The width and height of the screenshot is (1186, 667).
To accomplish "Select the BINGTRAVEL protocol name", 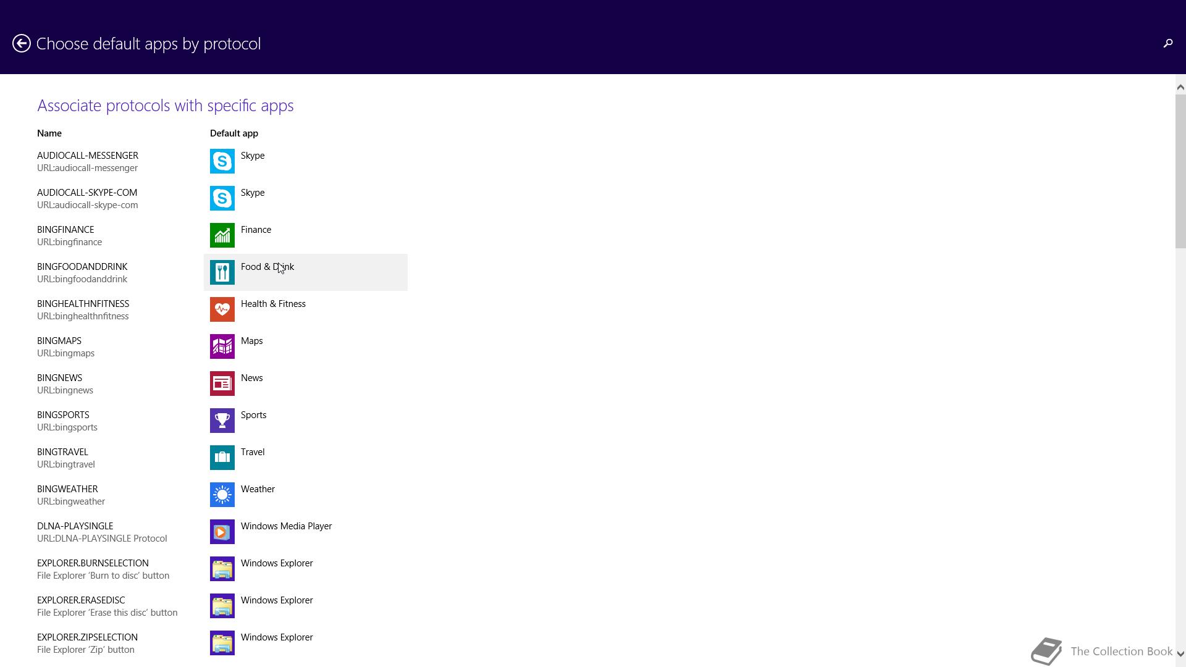I will click(x=62, y=452).
